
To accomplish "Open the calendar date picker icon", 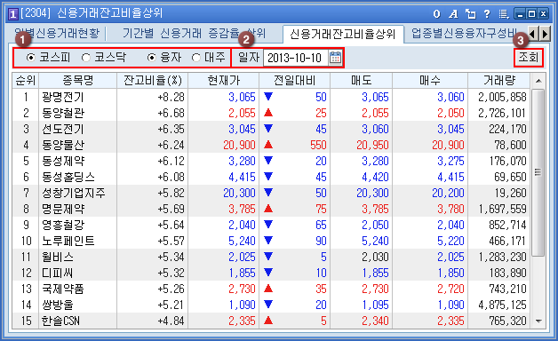I will coord(335,58).
